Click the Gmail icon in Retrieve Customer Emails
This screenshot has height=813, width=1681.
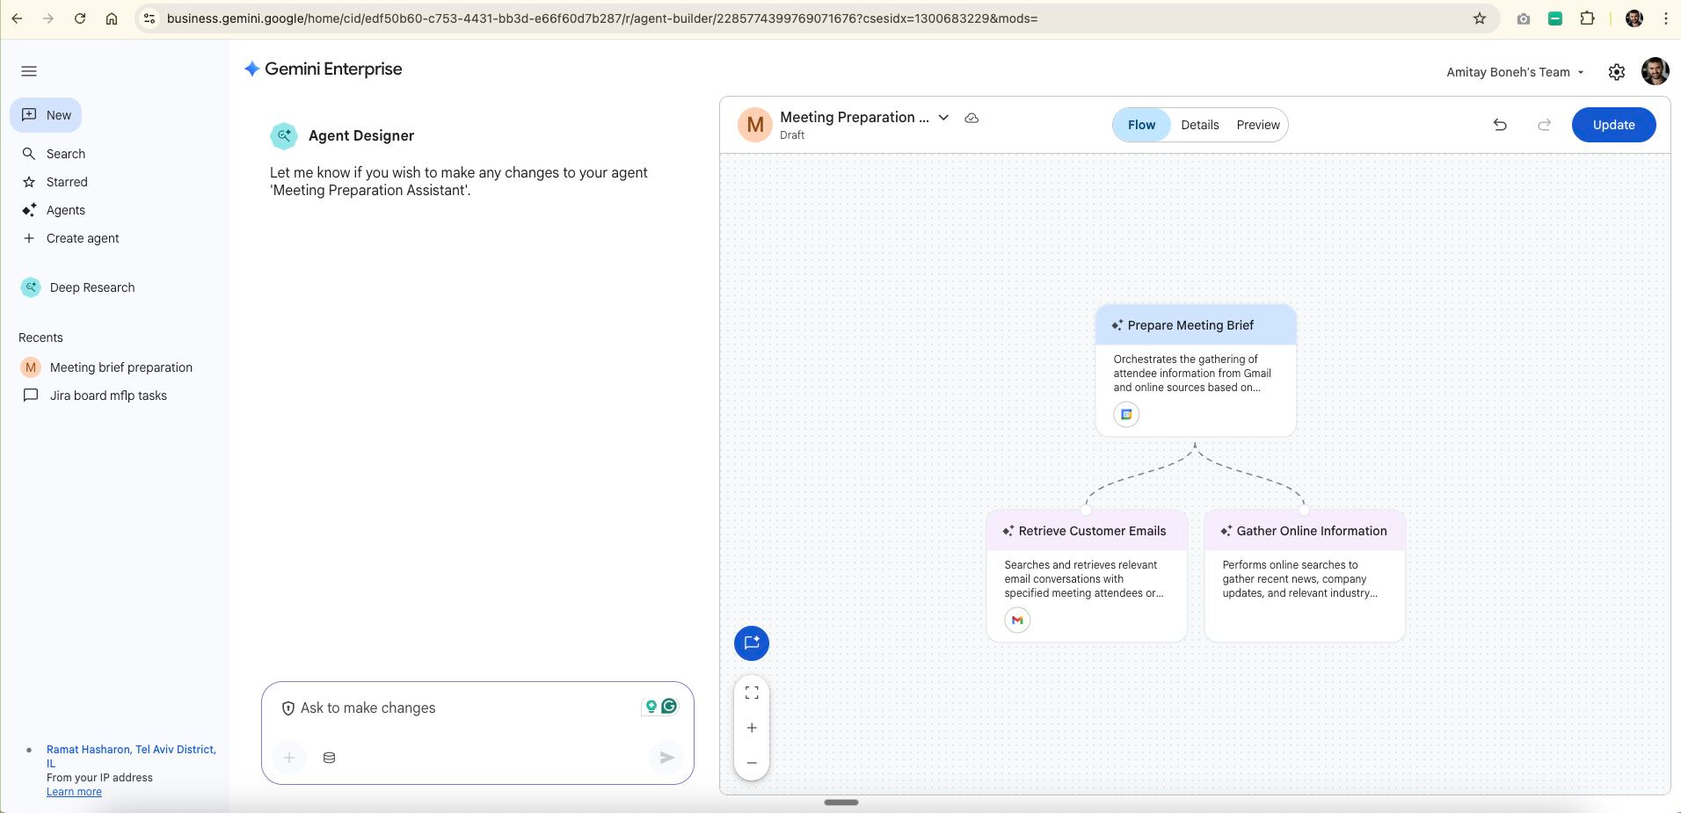(x=1017, y=620)
